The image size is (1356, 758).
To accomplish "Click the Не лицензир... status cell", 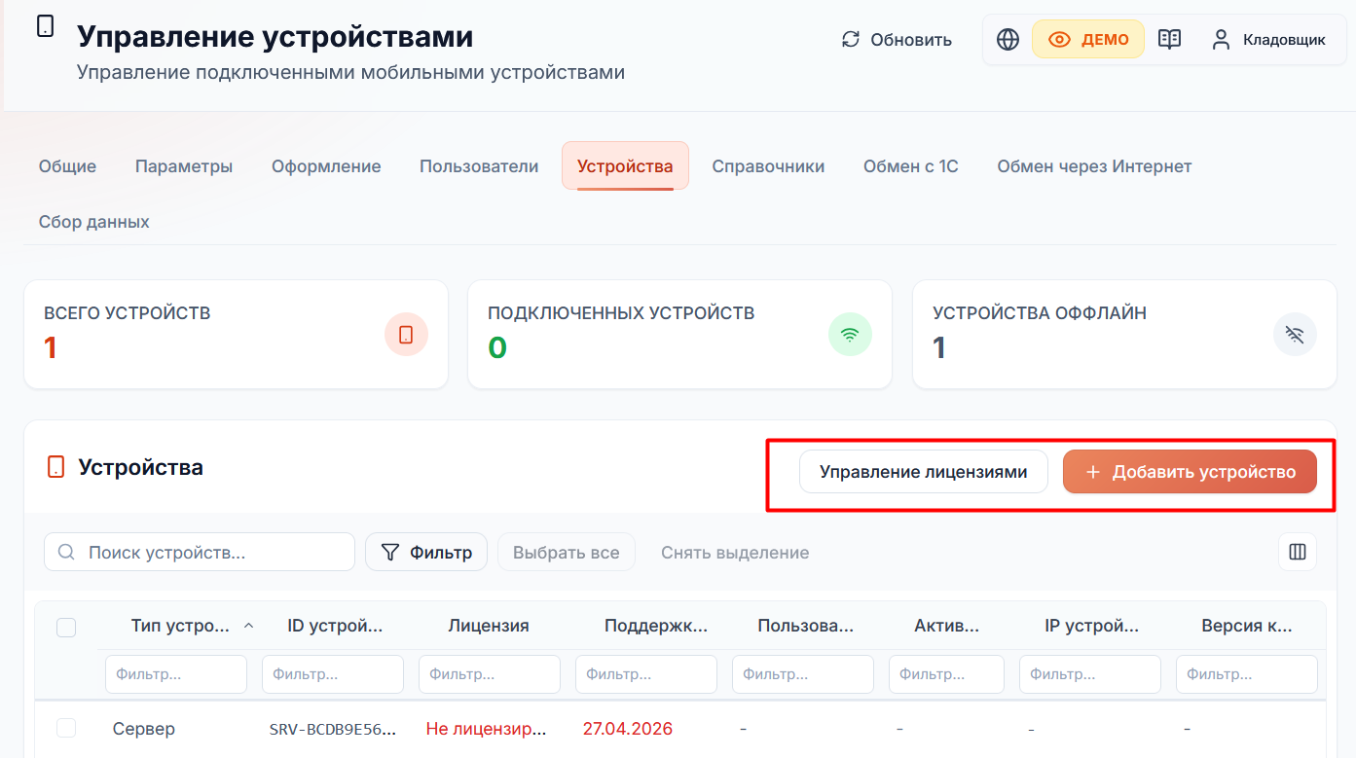I will (x=487, y=729).
